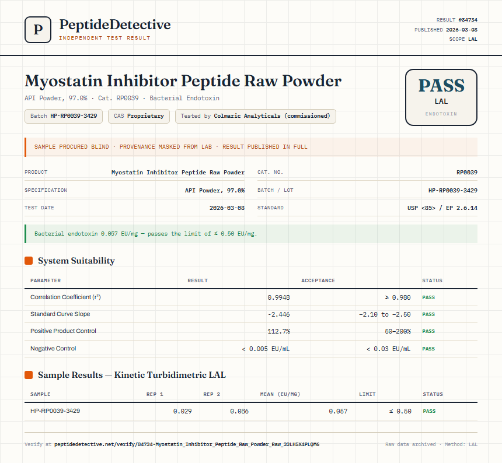
Task: Click the PRODUCT value in details table
Action: [177, 173]
